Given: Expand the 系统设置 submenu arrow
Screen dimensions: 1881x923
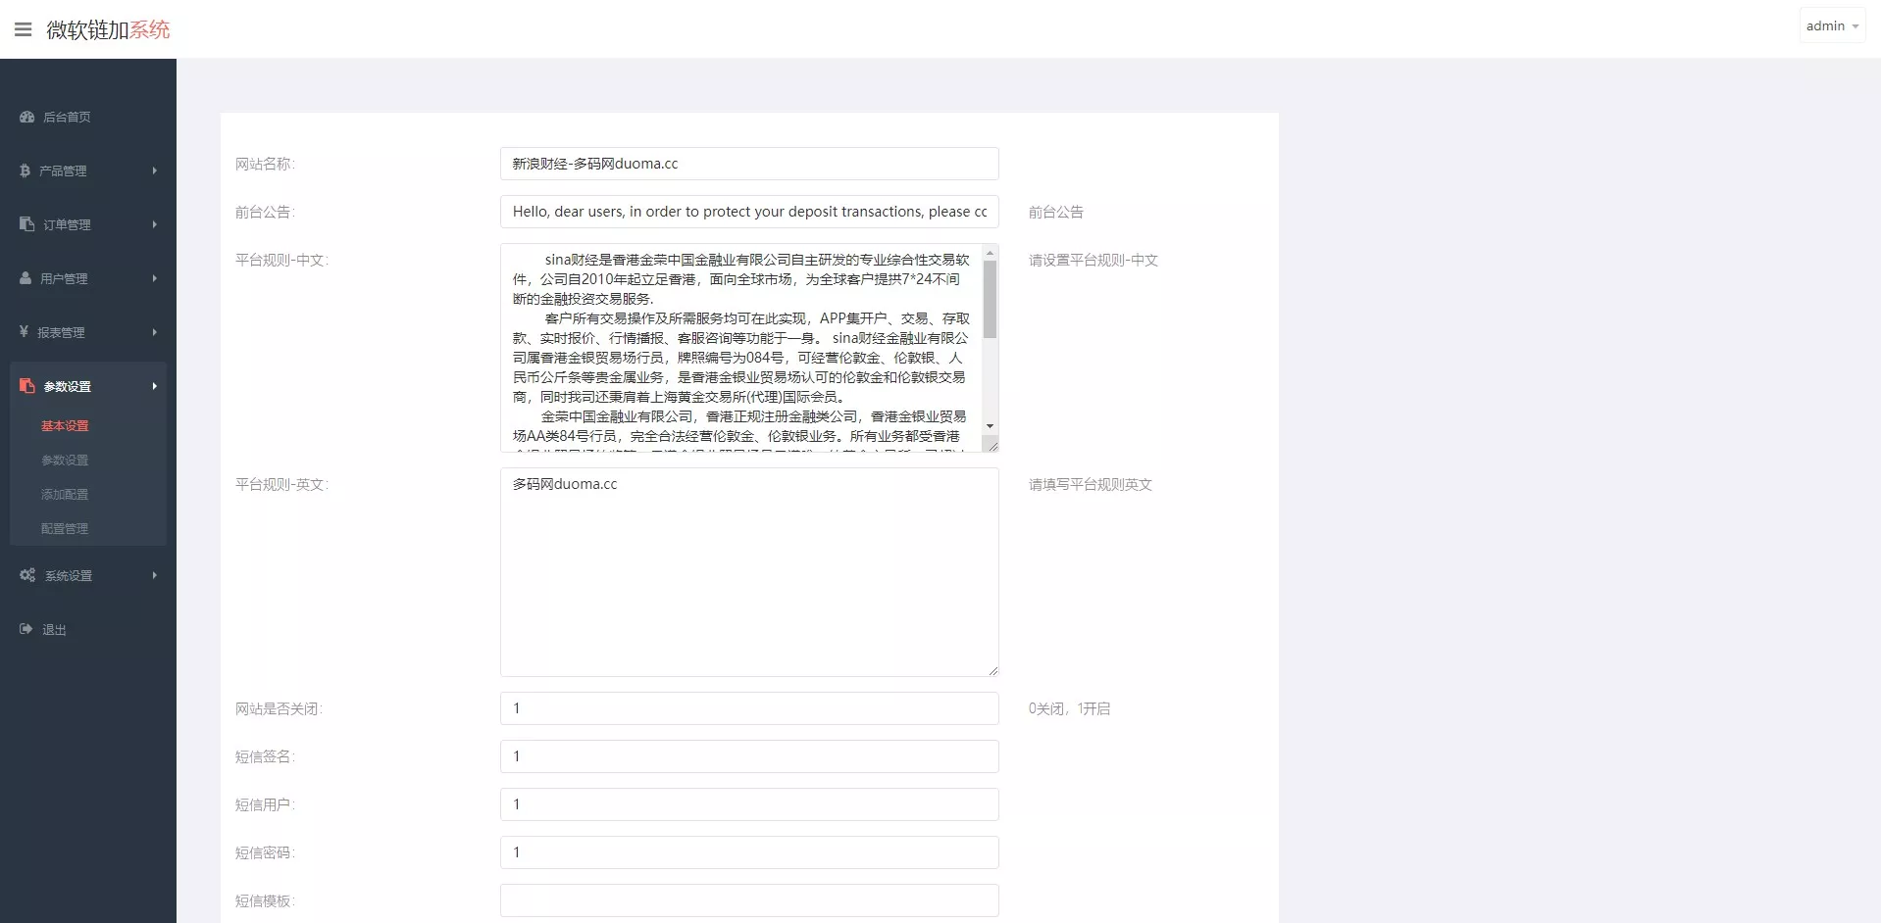Looking at the screenshot, I should pos(154,575).
